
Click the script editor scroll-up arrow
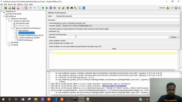click(178, 51)
